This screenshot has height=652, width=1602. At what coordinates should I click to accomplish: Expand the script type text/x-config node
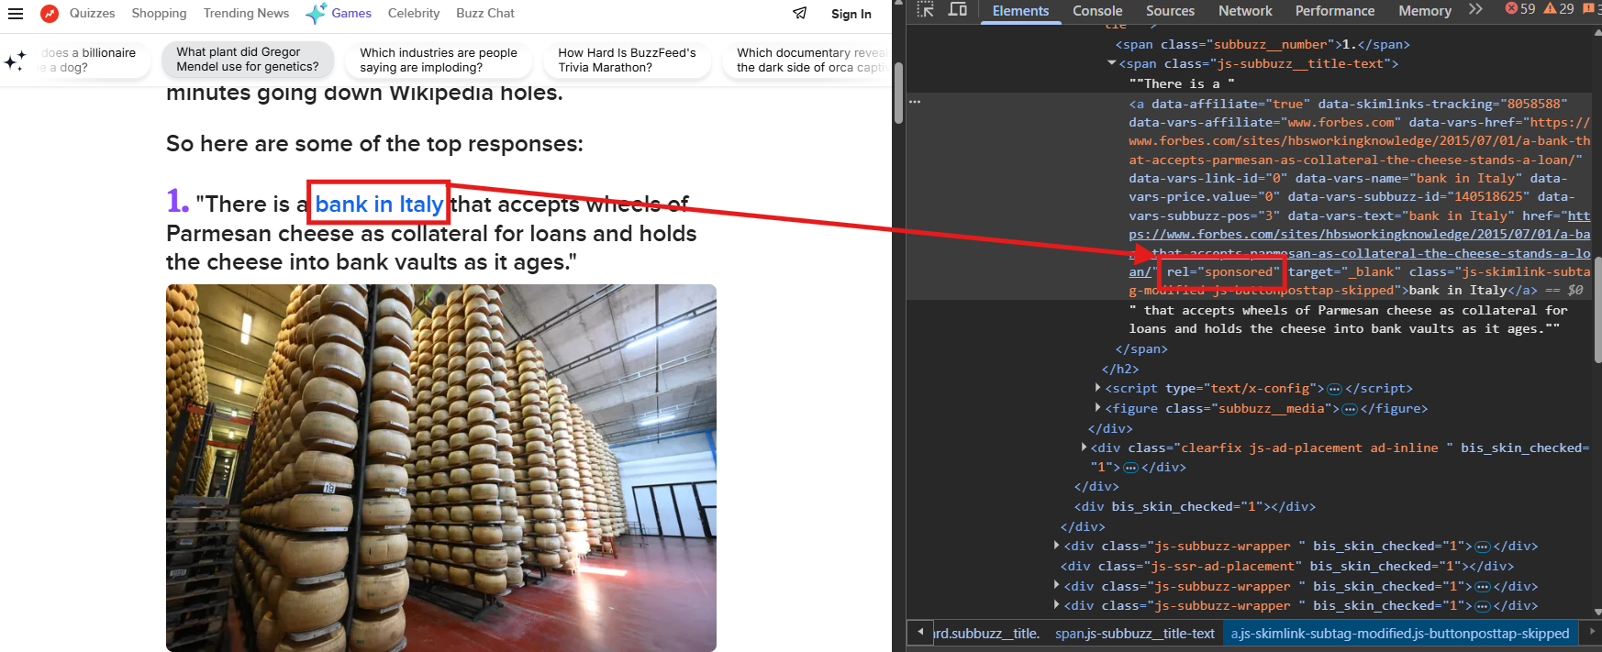pyautogui.click(x=1097, y=388)
